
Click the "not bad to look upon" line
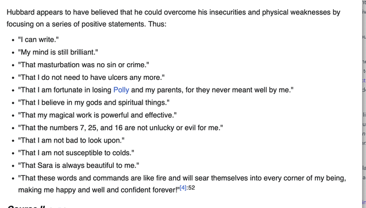[71, 140]
